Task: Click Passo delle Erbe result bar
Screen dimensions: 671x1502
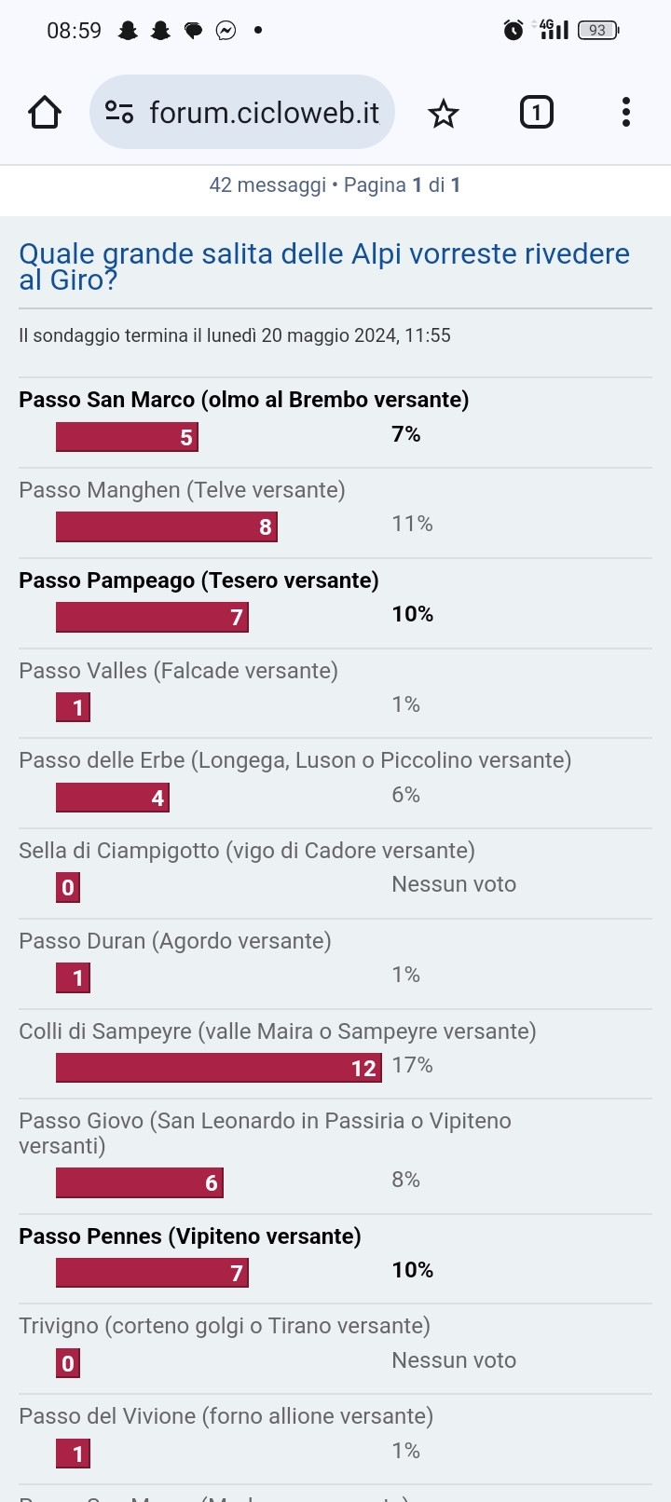Action: [112, 798]
